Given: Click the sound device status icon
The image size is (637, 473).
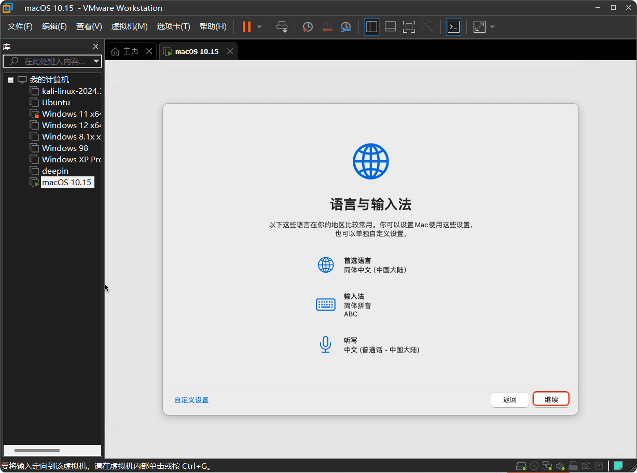Looking at the screenshot, I should 560,466.
